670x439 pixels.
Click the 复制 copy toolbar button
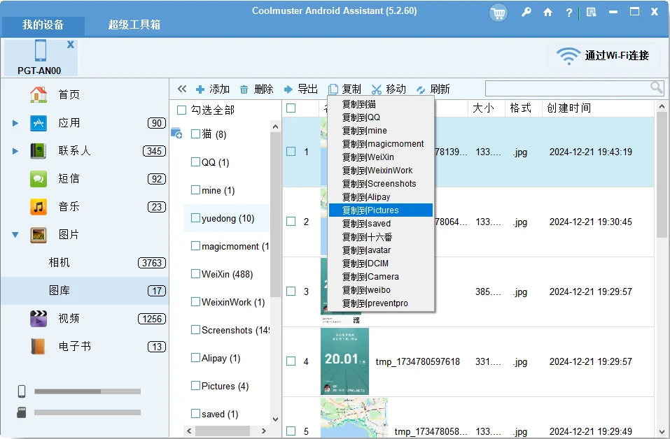pyautogui.click(x=345, y=89)
